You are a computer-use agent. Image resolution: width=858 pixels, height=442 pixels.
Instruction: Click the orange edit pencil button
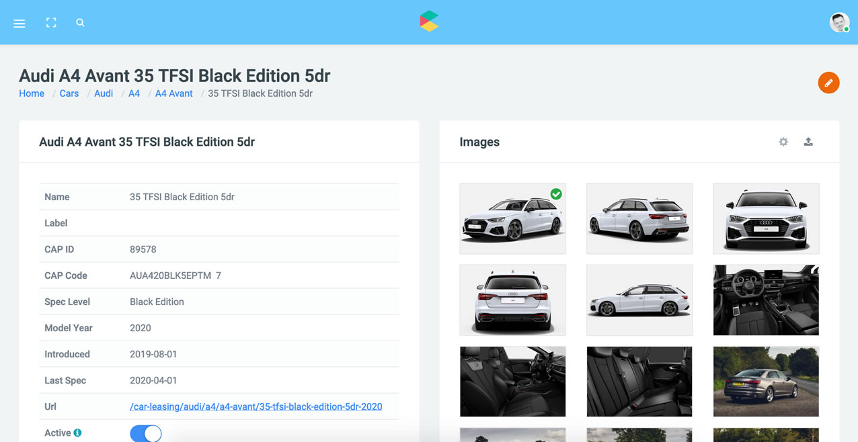click(828, 83)
